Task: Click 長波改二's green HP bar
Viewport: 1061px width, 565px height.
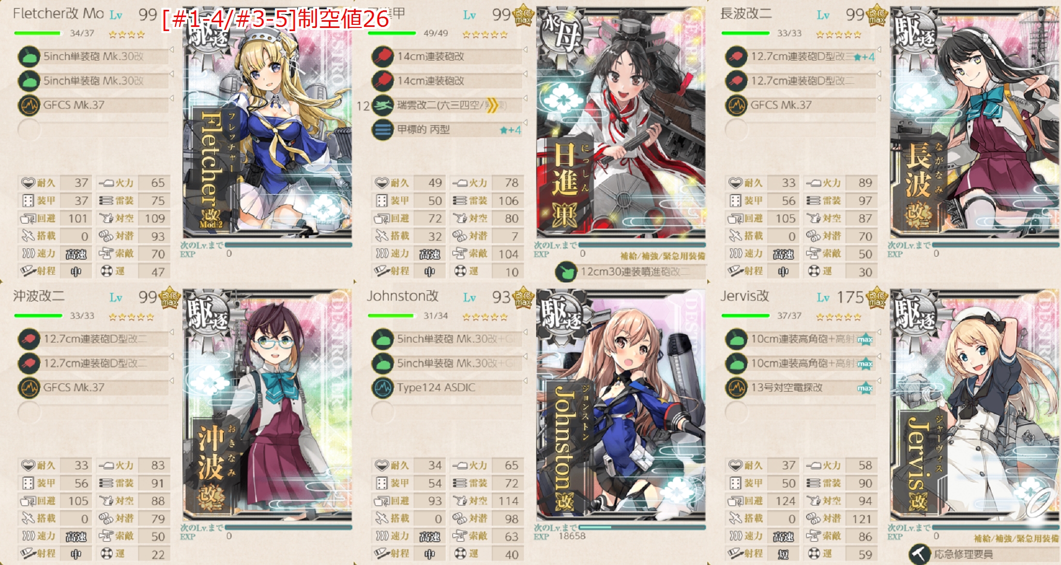Action: tap(746, 33)
